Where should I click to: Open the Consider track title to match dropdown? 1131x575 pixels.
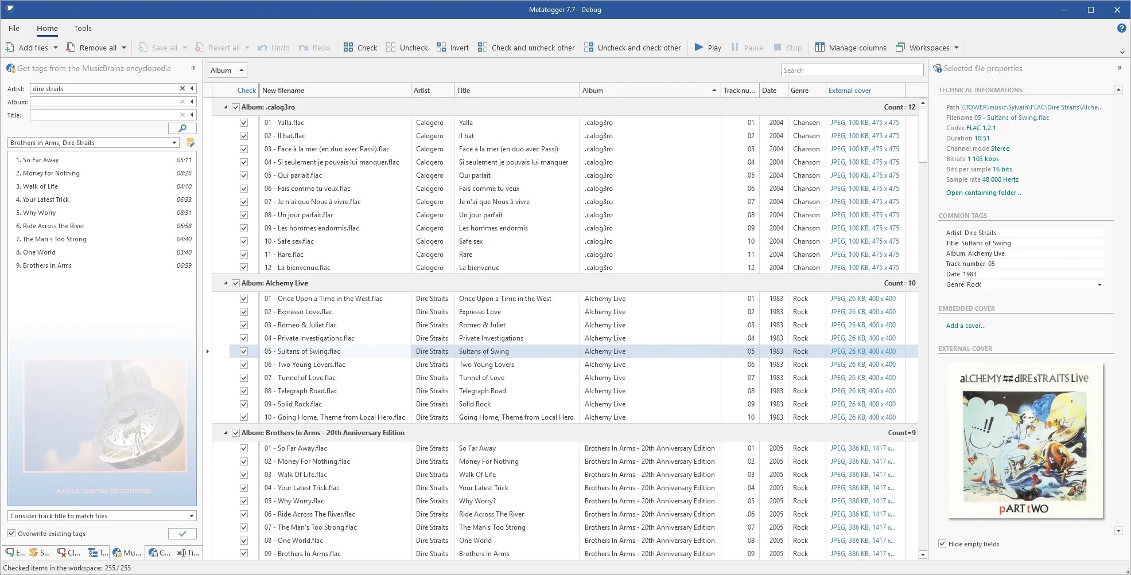[192, 516]
